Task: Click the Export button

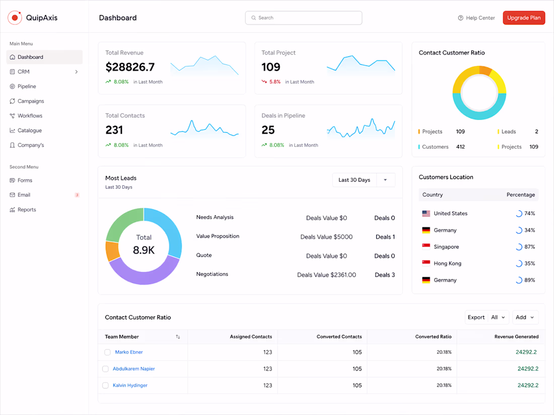Action: 476,317
